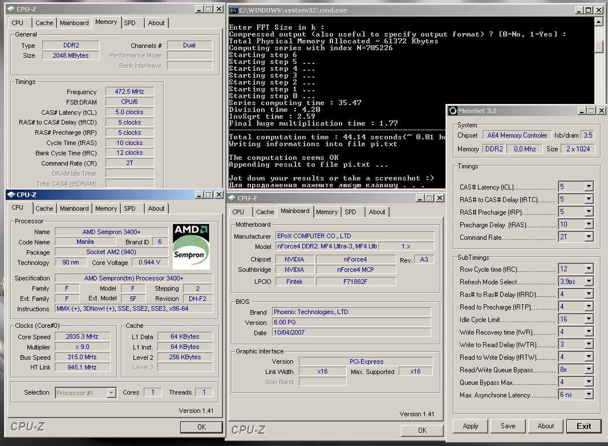The width and height of the screenshot is (608, 446).
Task: Click the cmd.exe title bar icon
Action: click(233, 10)
